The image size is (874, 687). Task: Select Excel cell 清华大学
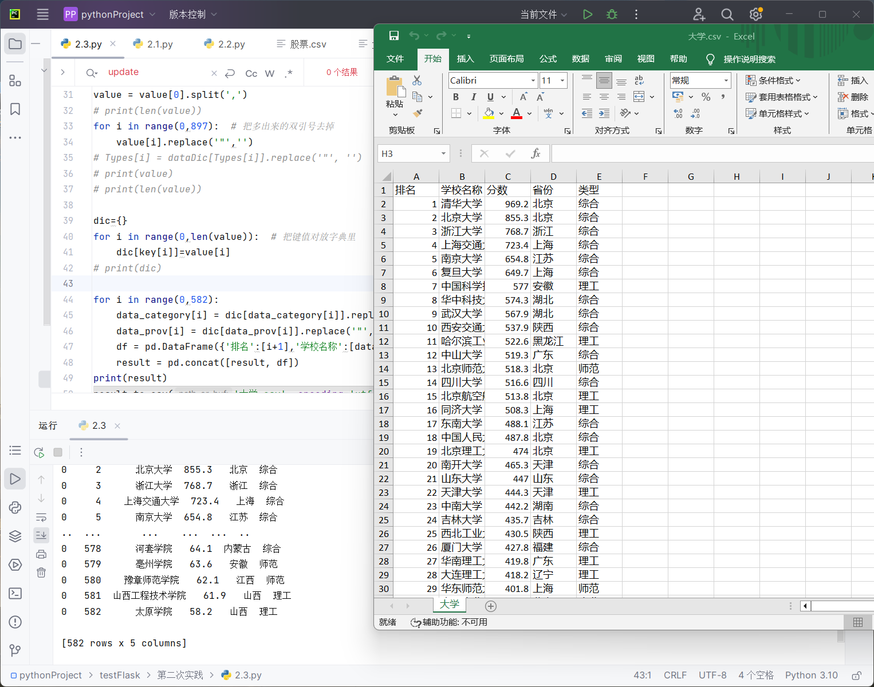pyautogui.click(x=462, y=204)
